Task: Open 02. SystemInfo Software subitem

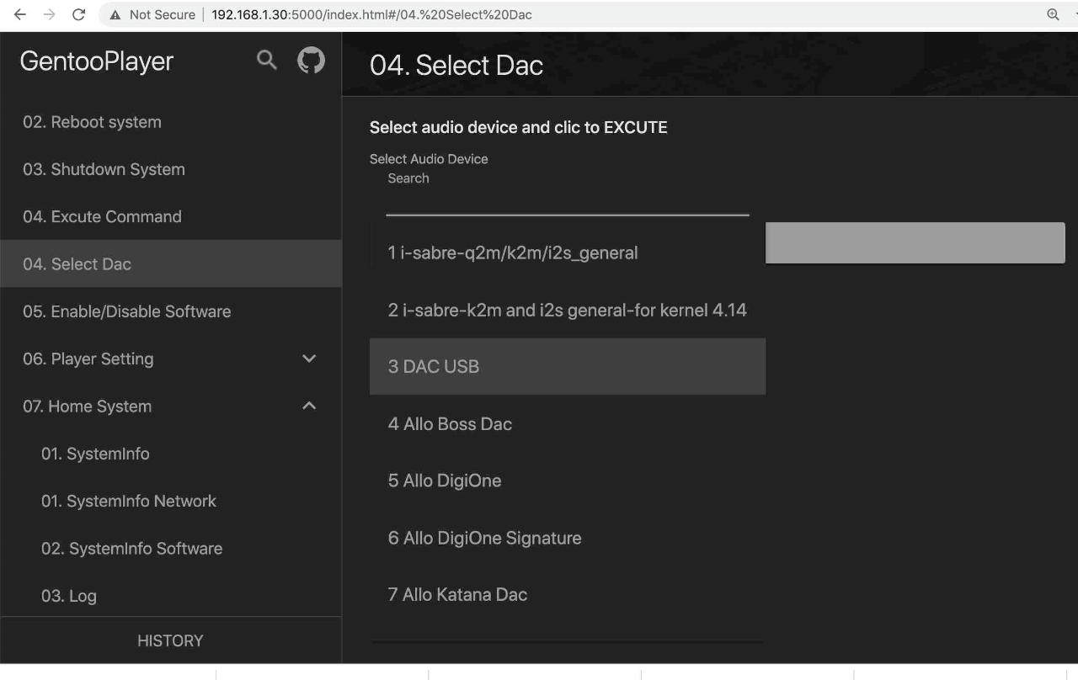Action: click(171, 548)
